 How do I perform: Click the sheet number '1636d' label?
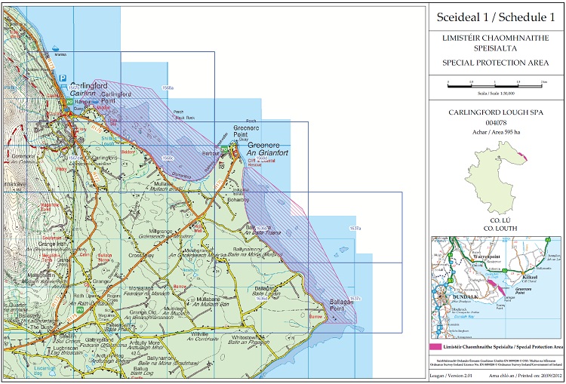pyautogui.click(x=261, y=299)
